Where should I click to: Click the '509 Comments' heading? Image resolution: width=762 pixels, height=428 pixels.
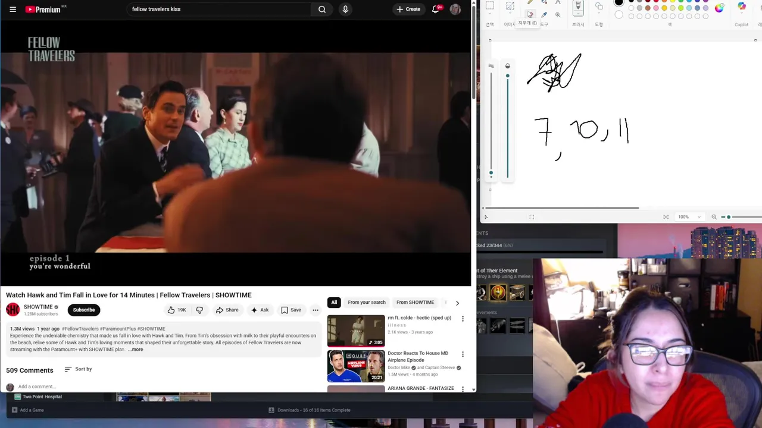pos(29,370)
